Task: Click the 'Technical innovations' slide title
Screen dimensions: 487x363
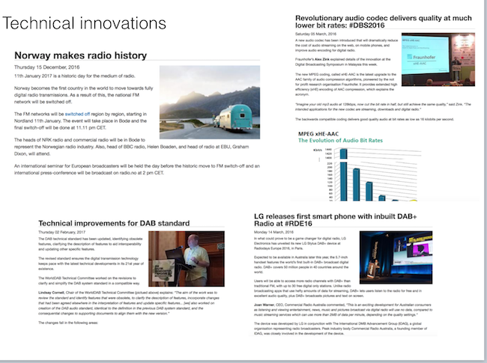Action: tap(84, 23)
